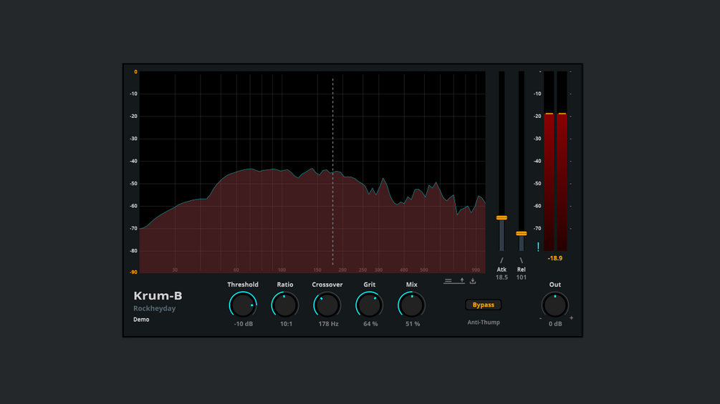
Task: Click the Rel slider handle
Action: (x=521, y=233)
